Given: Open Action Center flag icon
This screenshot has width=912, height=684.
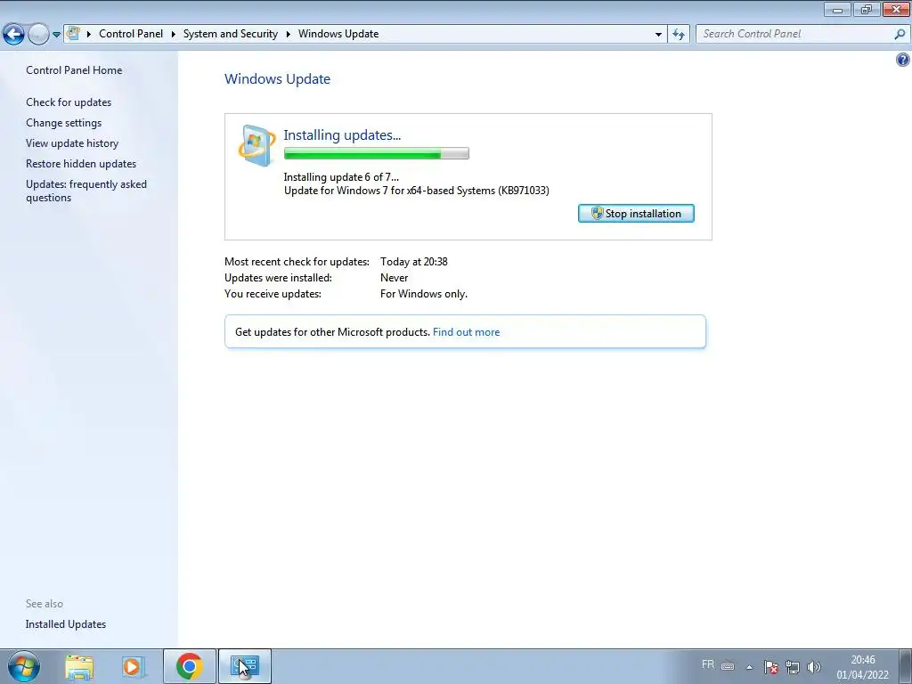Looking at the screenshot, I should point(771,667).
